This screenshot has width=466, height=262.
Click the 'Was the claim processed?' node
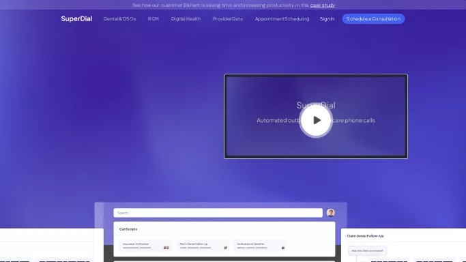click(367, 250)
